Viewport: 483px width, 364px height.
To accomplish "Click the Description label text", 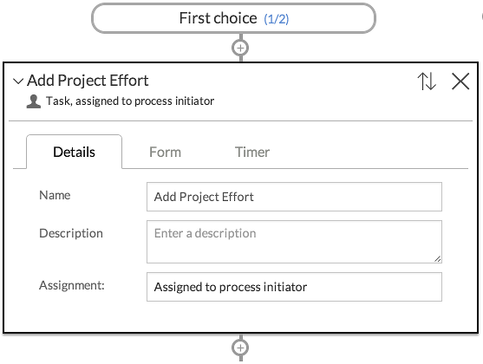I will (x=71, y=233).
